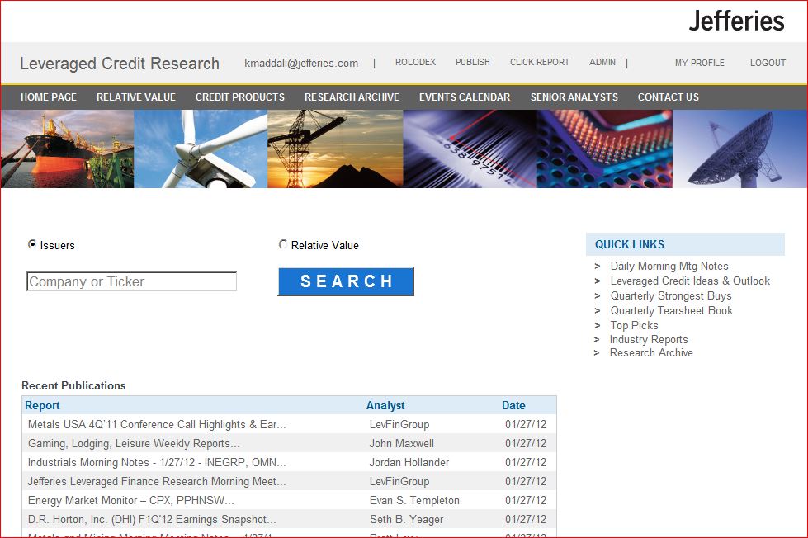The height and width of the screenshot is (538, 808).
Task: Click arrow bullet beside Research Archive quick link
Action: point(597,353)
